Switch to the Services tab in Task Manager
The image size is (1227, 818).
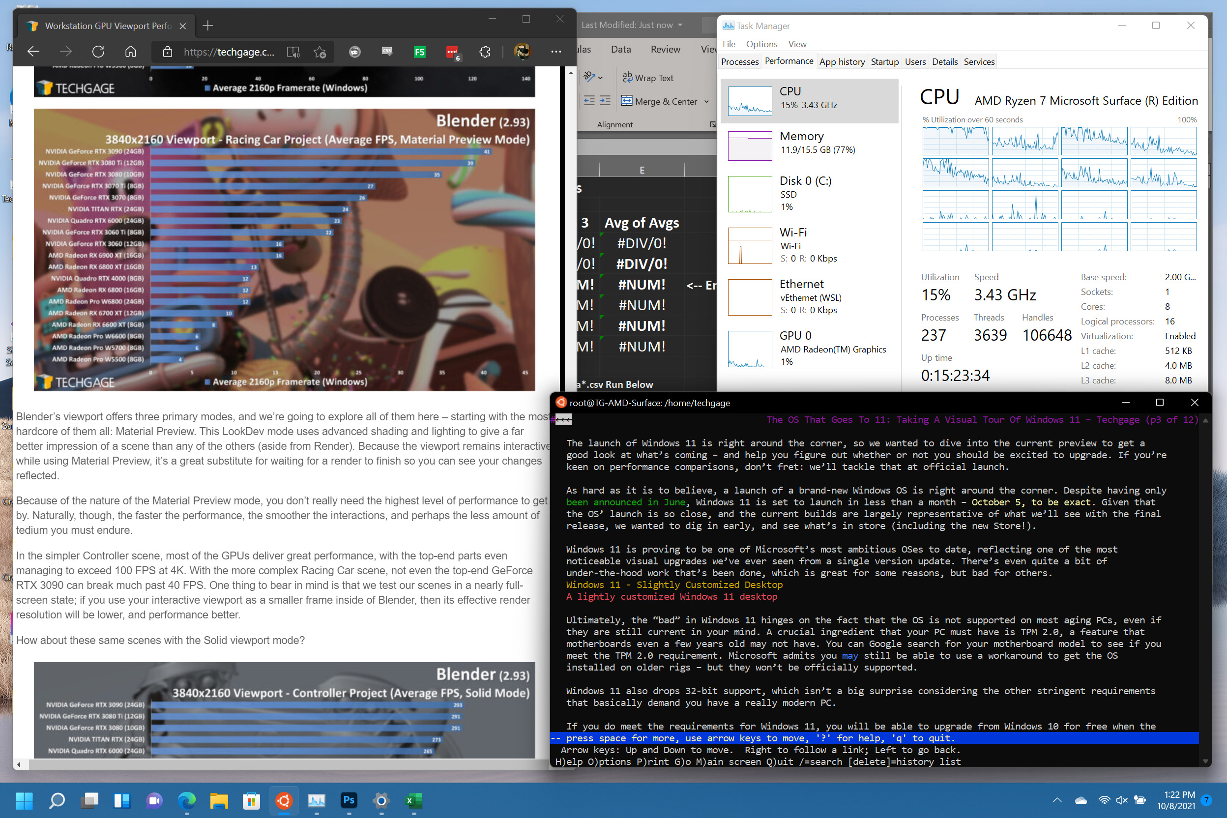click(x=979, y=61)
